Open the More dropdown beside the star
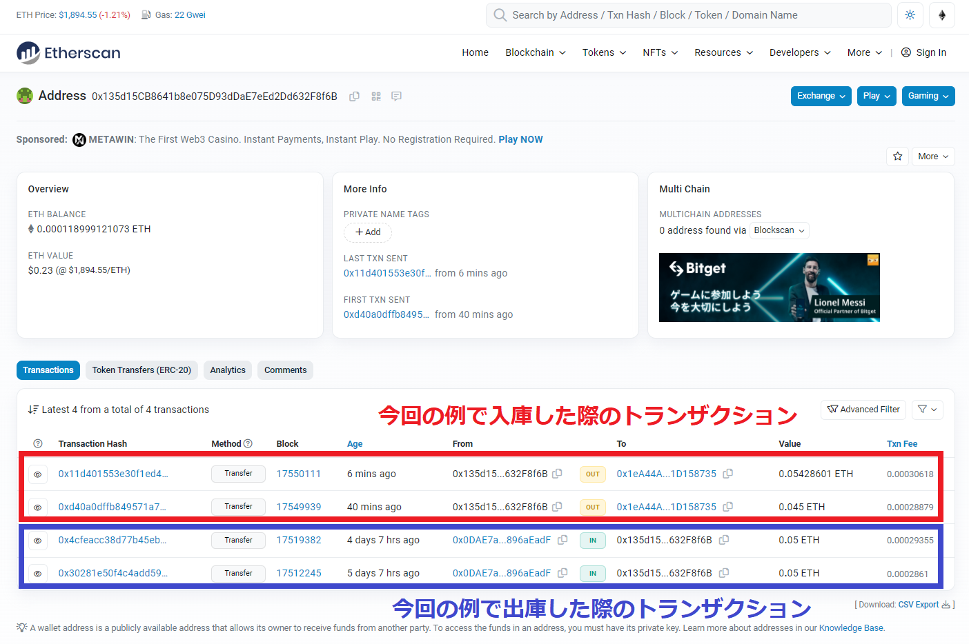This screenshot has height=644, width=969. 933,157
